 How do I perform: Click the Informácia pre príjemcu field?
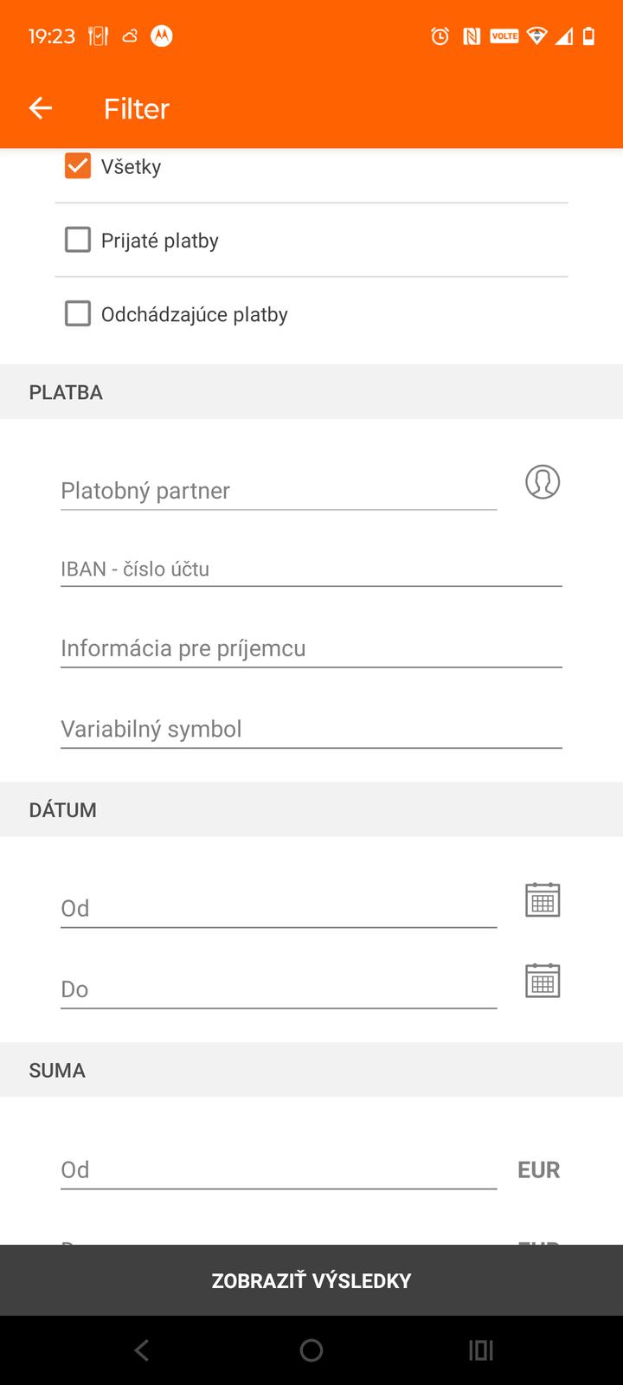311,648
